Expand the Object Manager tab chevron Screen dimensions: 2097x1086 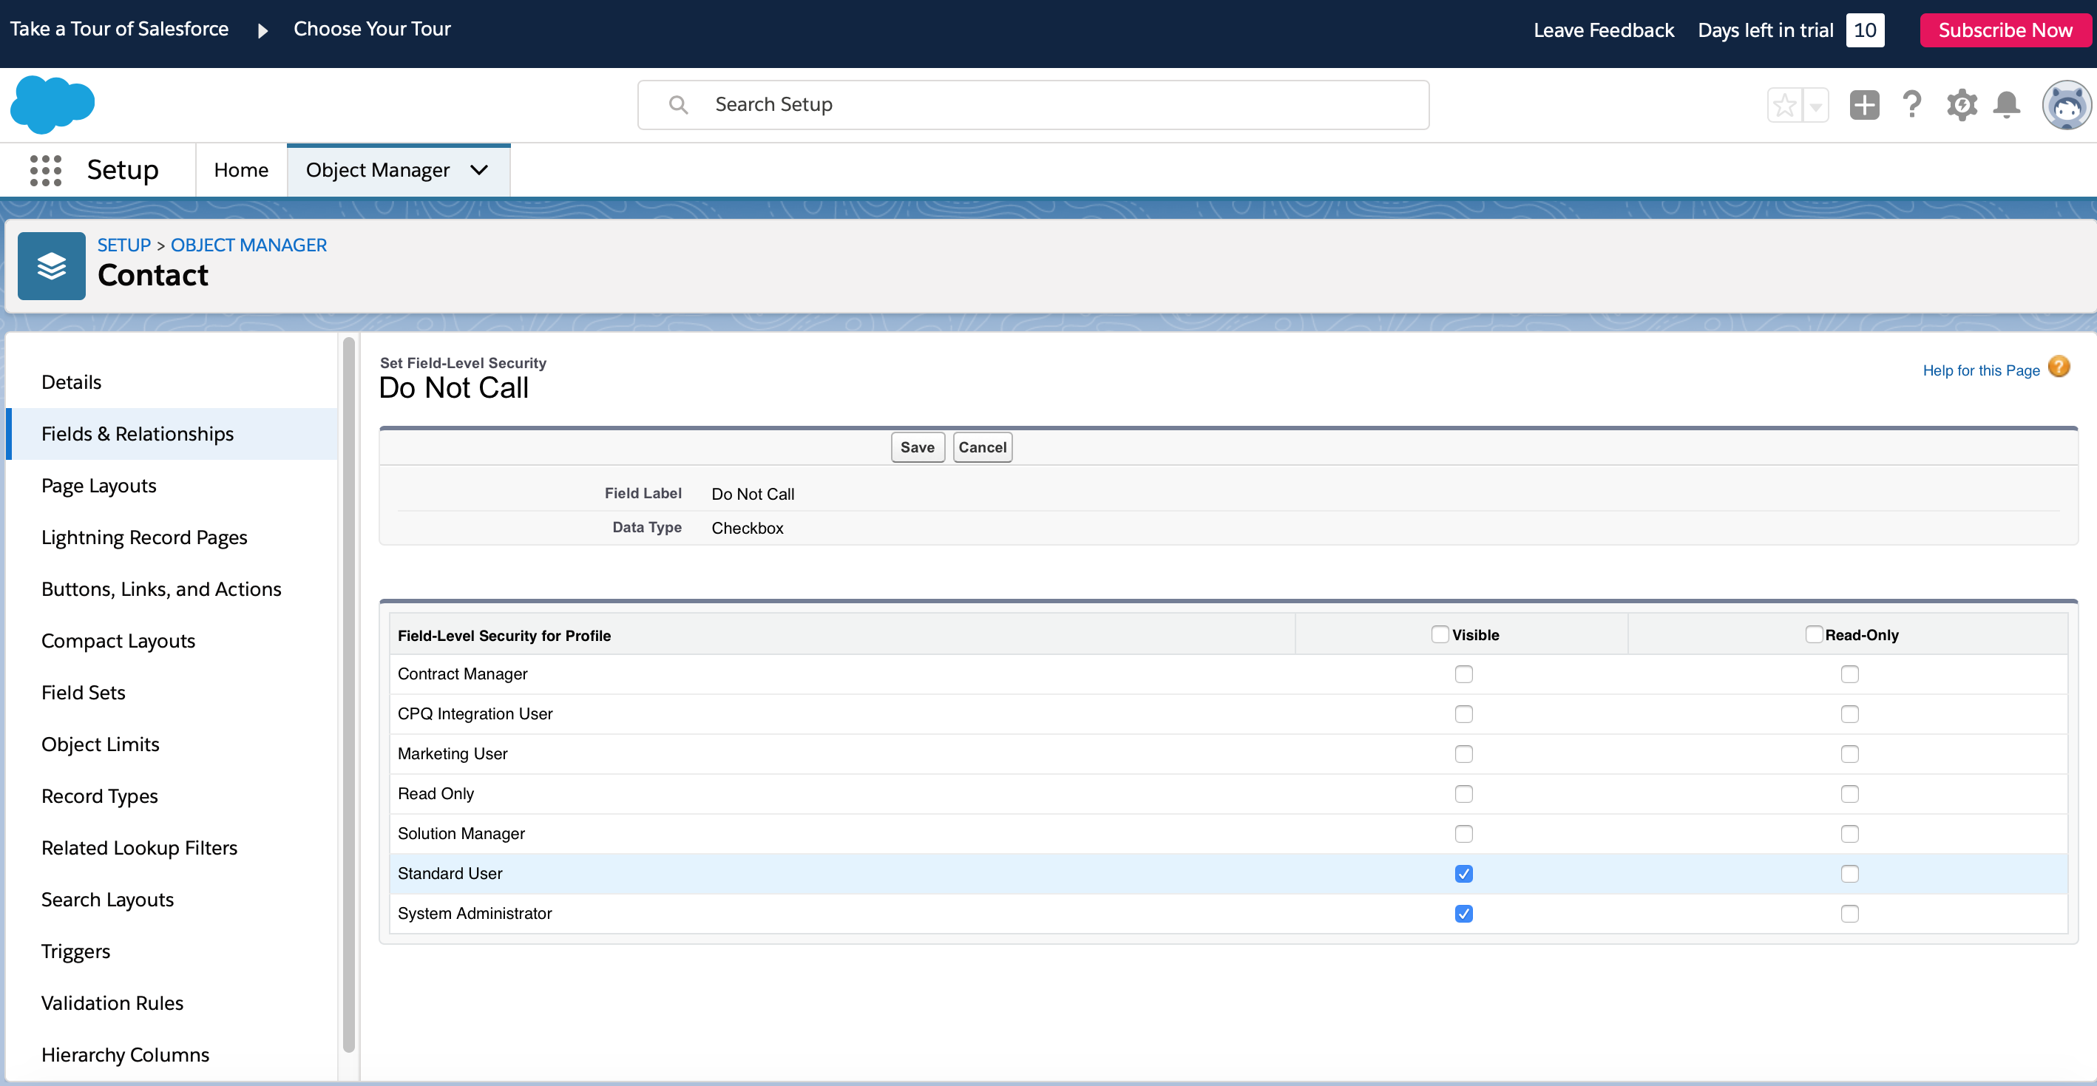tap(479, 170)
